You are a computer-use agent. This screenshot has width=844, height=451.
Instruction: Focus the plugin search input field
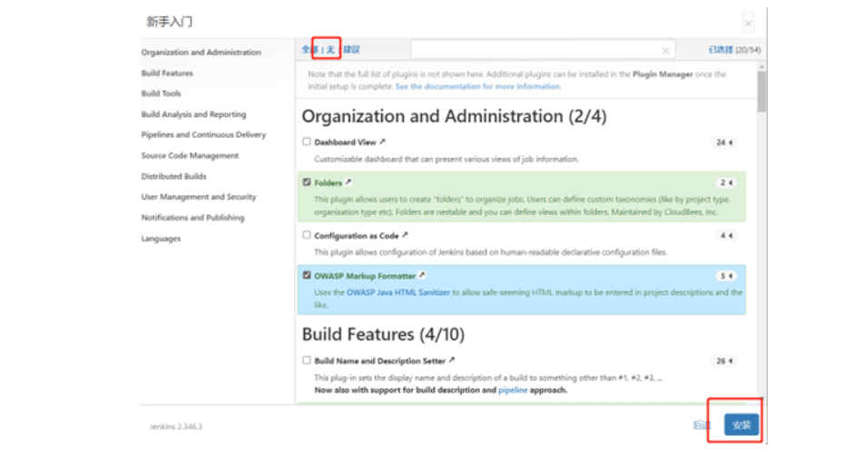(543, 50)
